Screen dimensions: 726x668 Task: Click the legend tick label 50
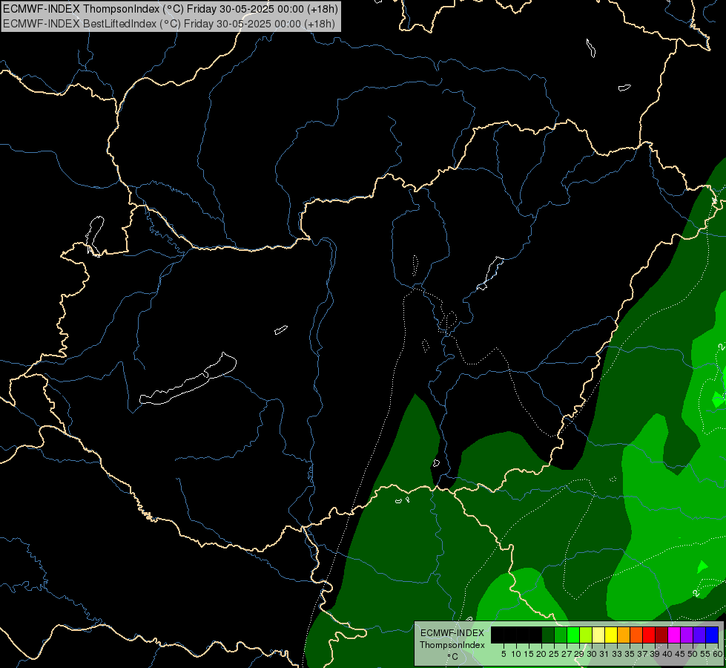[x=693, y=654]
